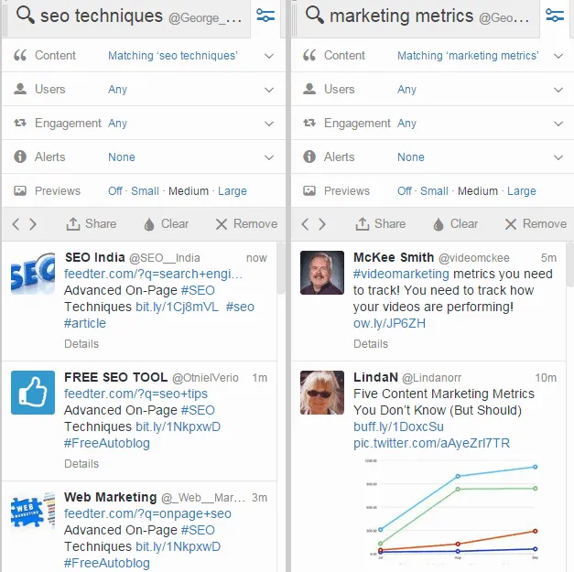Expand Alerts filter in seo techniques column
Viewport: 574px width, 572px height.
(x=269, y=157)
